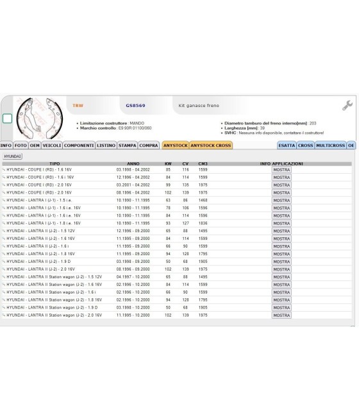
Task: Select row HYUNDAI - LANTRA I (J-1) - 1.5 i.e.
Action: [177, 200]
